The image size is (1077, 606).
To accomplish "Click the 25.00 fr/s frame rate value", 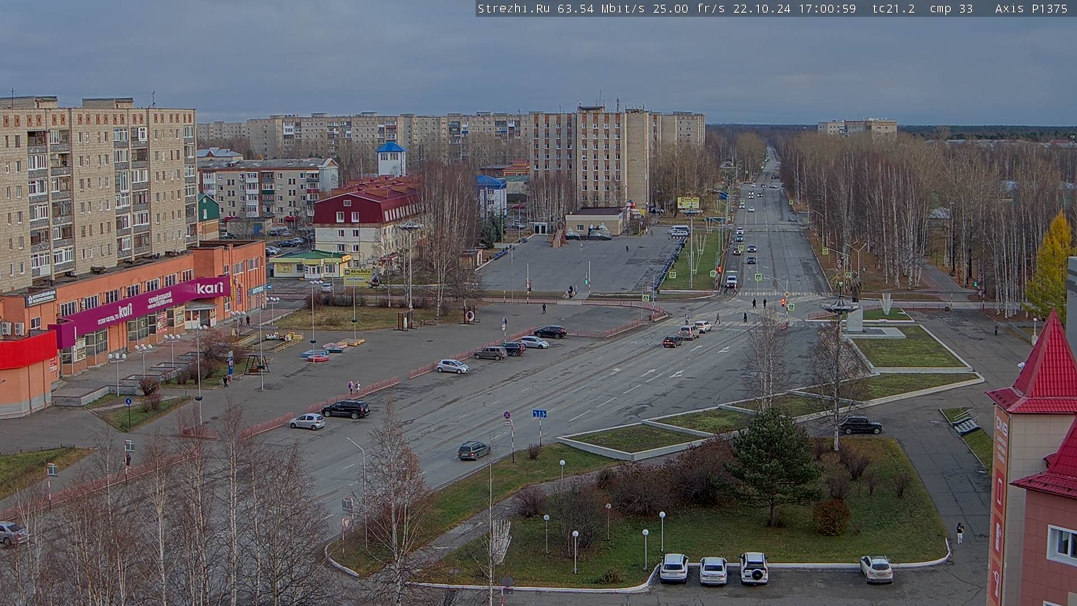I will click(x=689, y=8).
